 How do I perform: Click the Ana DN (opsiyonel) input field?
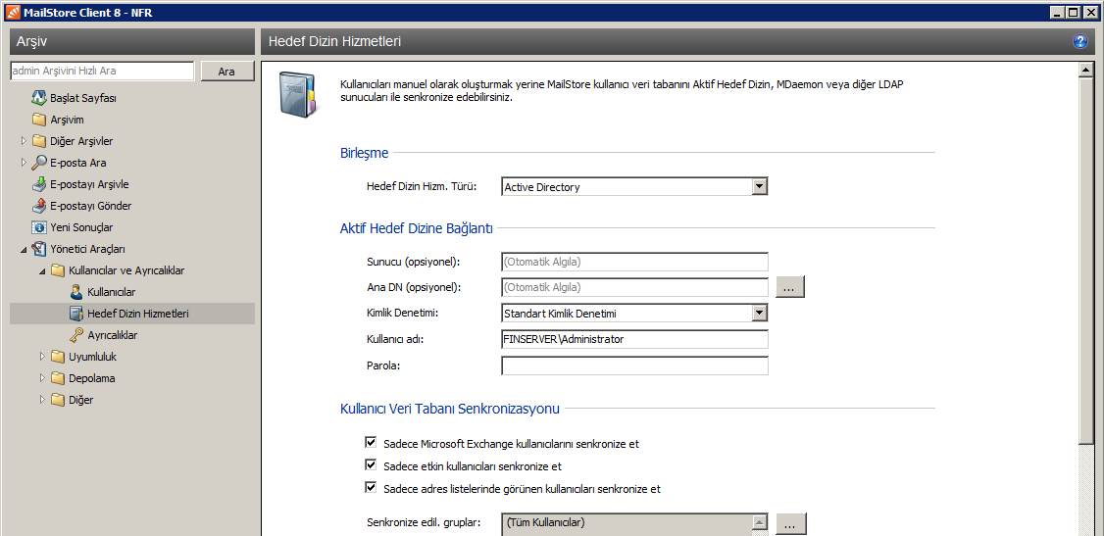click(x=634, y=287)
